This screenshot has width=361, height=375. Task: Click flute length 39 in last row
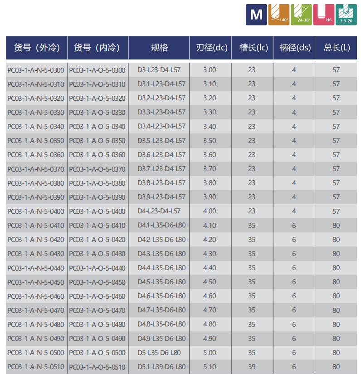click(252, 367)
